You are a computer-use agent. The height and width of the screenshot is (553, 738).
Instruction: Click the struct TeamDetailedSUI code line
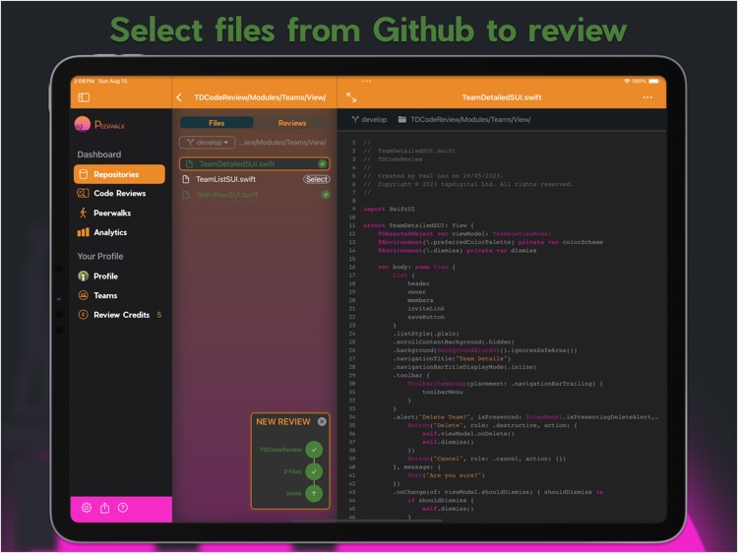pyautogui.click(x=418, y=225)
